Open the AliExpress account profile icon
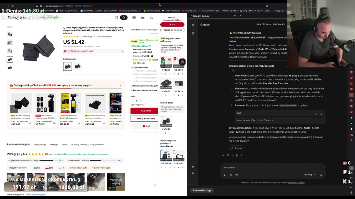The image size is (355, 199). (x=151, y=17)
